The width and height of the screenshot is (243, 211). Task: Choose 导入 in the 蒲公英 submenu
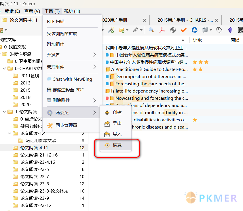coord(116,134)
